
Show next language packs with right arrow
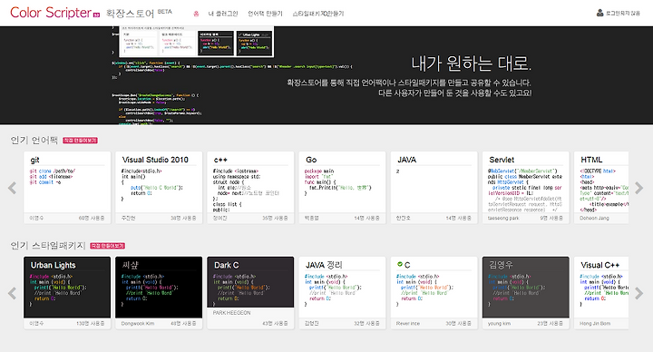[x=638, y=188]
